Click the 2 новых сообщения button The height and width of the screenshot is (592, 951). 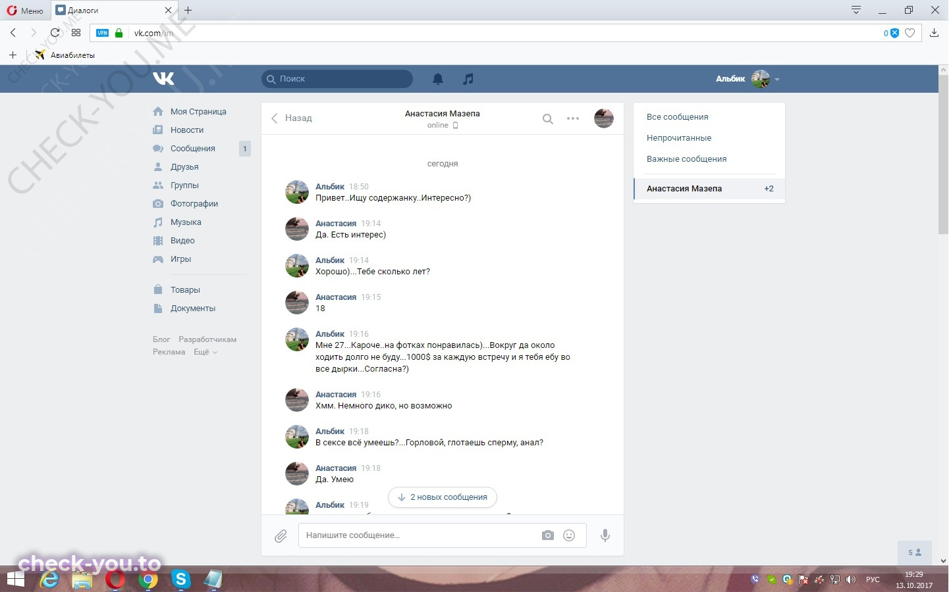point(443,497)
